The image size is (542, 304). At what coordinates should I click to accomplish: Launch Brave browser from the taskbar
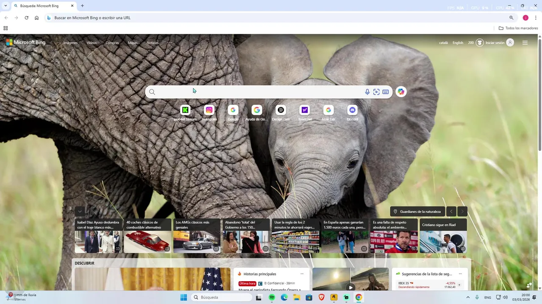tap(321, 298)
